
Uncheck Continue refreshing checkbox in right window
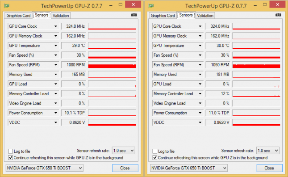[155, 158]
